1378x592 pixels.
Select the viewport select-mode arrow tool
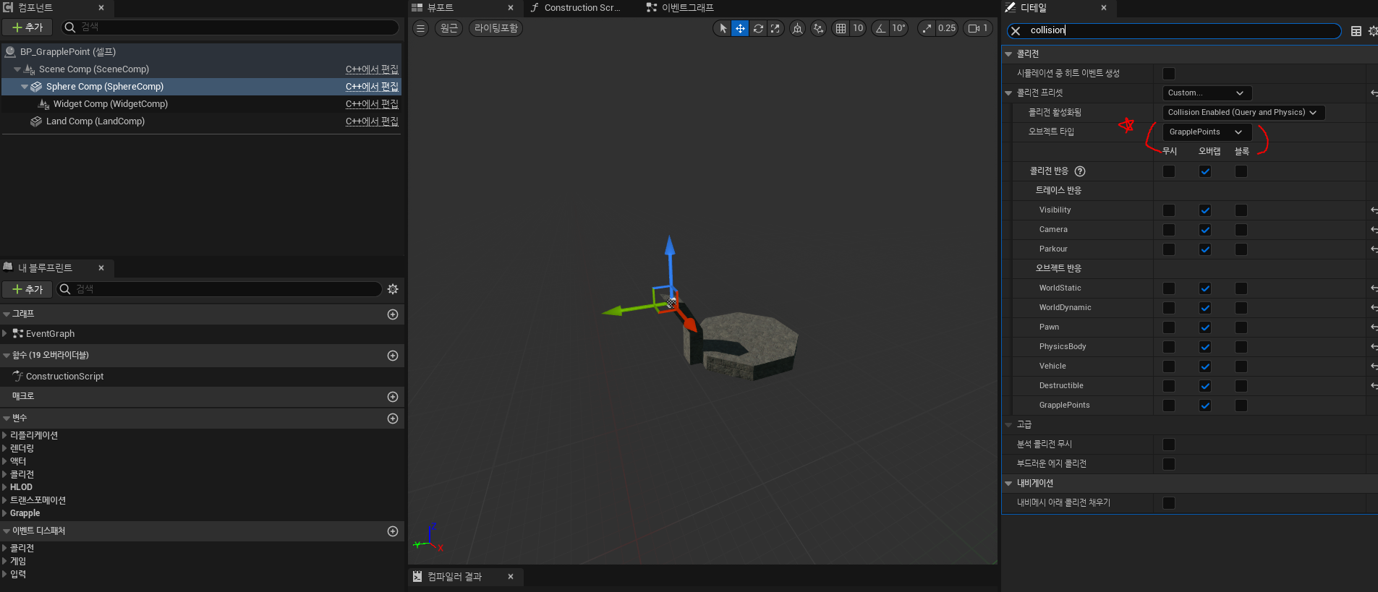[723, 28]
